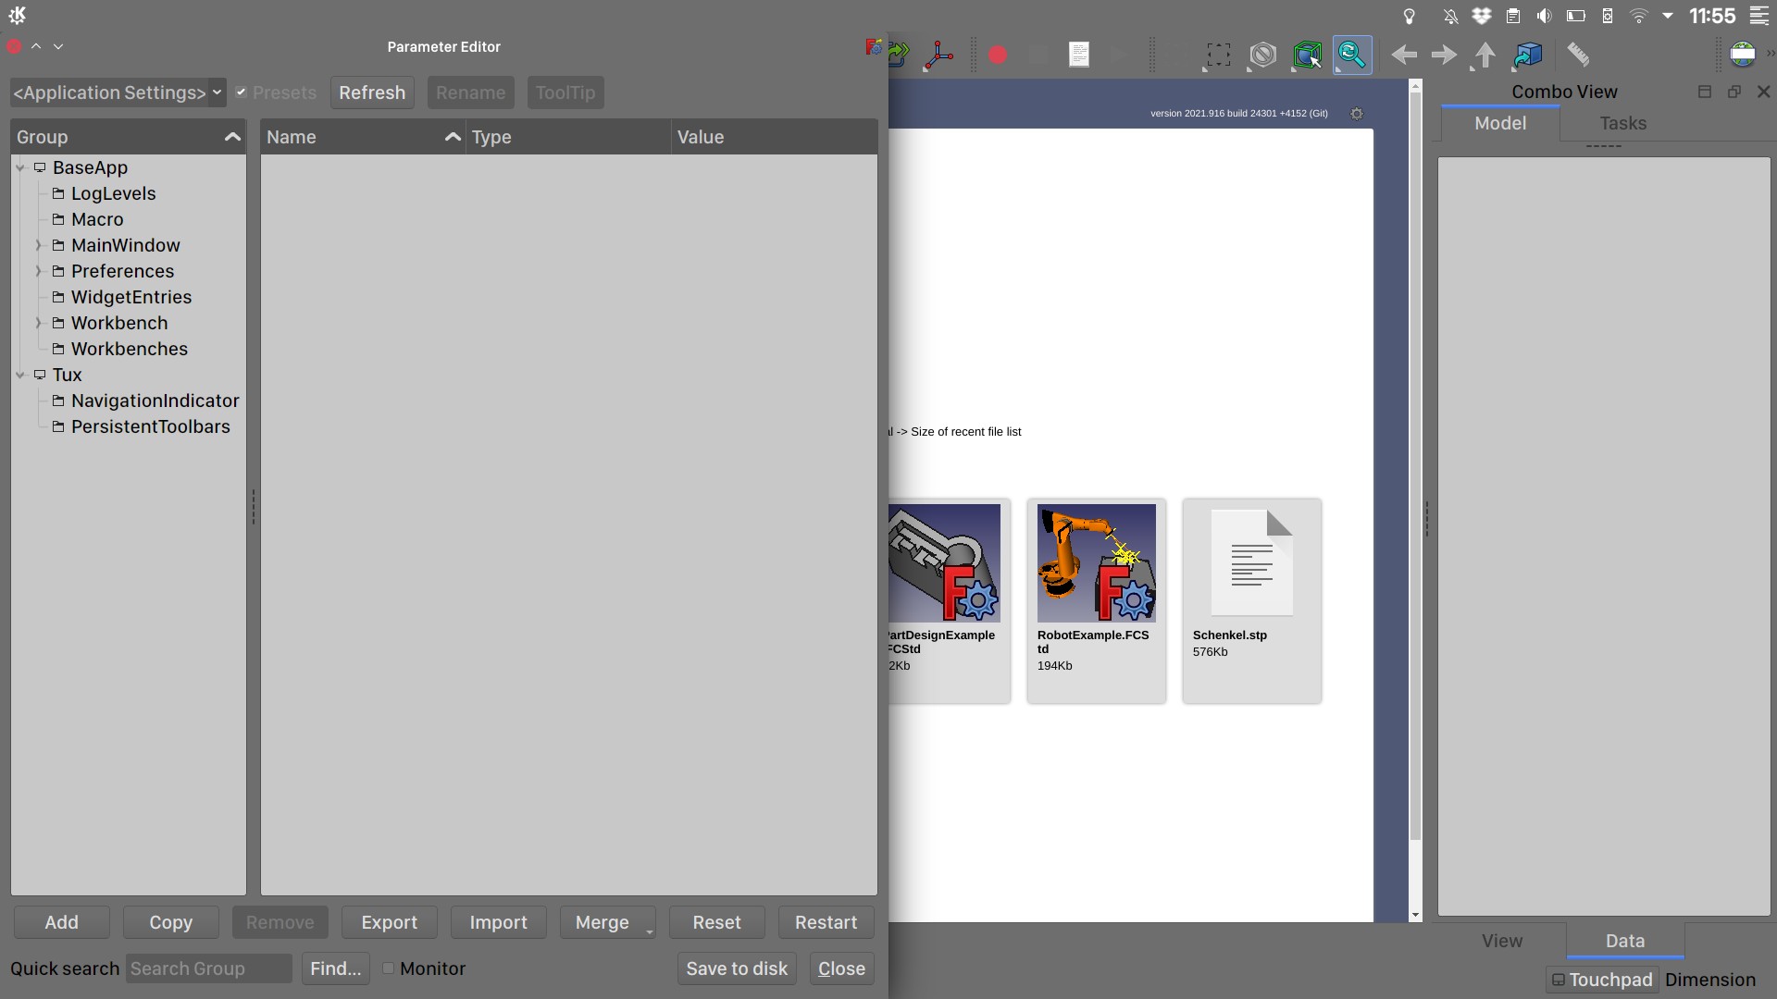The height and width of the screenshot is (999, 1777).
Task: Select the bounding box selection tool
Action: point(1218,55)
